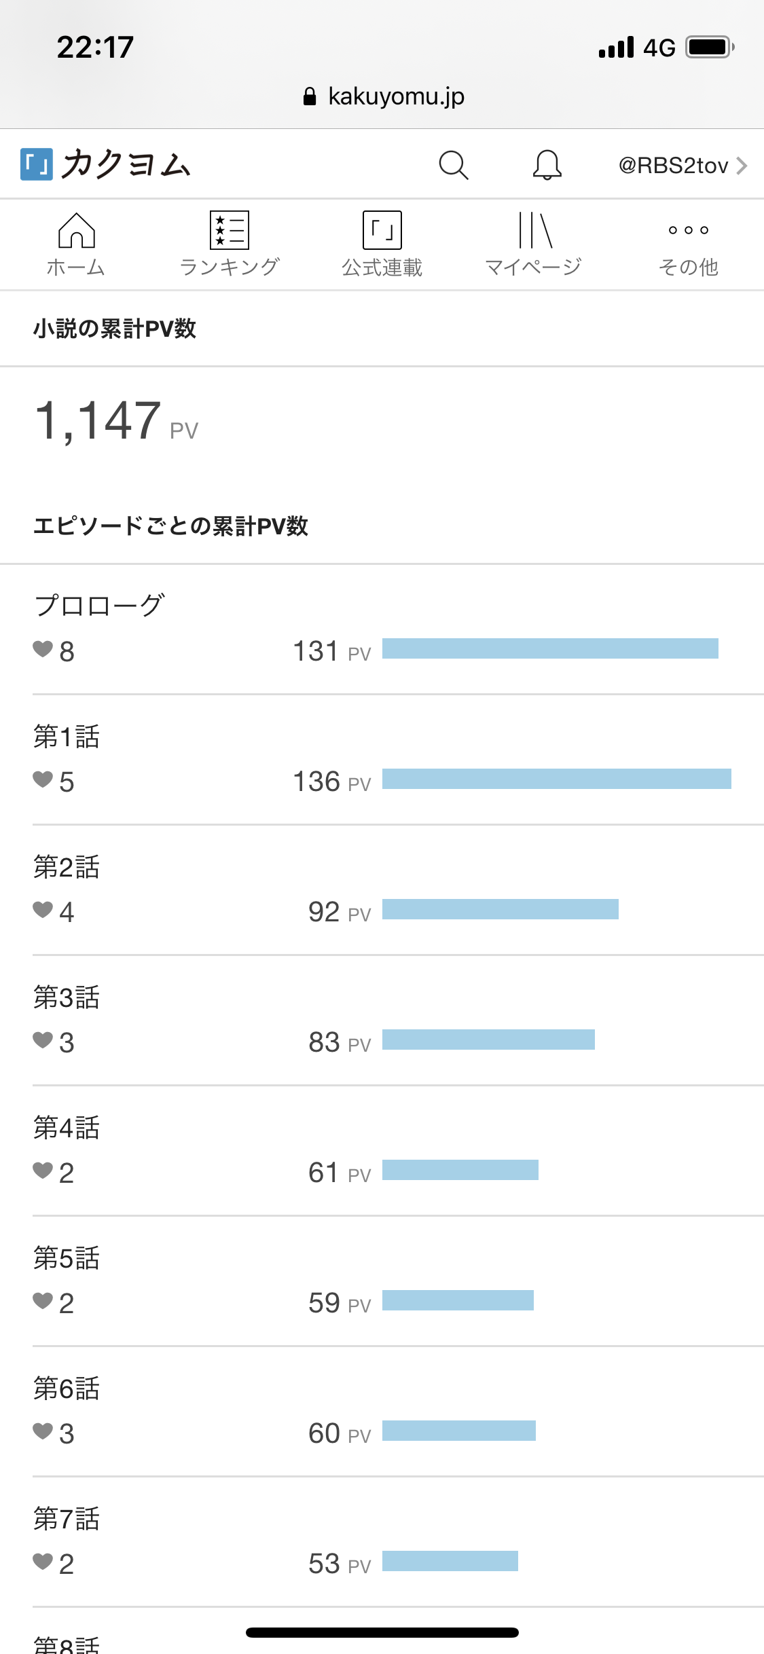This screenshot has width=764, height=1654.
Task: Select the 第2話 episode title
Action: (x=67, y=867)
